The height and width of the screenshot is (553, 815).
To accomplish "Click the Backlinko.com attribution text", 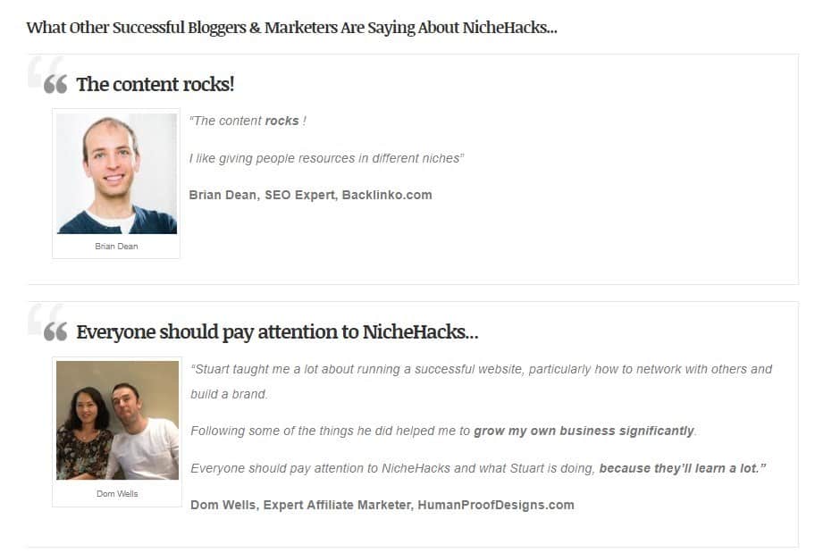I will (x=387, y=195).
